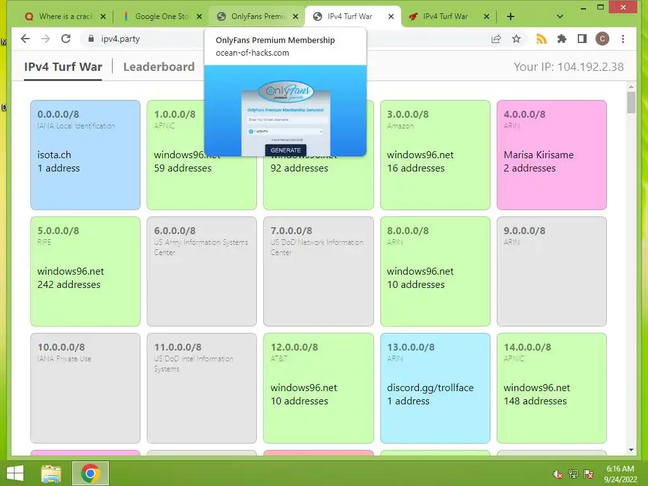Viewport: 648px width, 486px height.
Task: Open the Windows Start menu
Action: (15, 473)
